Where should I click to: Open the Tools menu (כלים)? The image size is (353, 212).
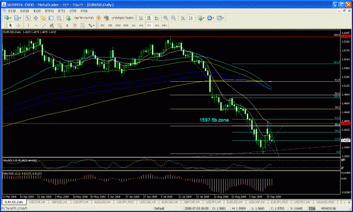click(61, 11)
